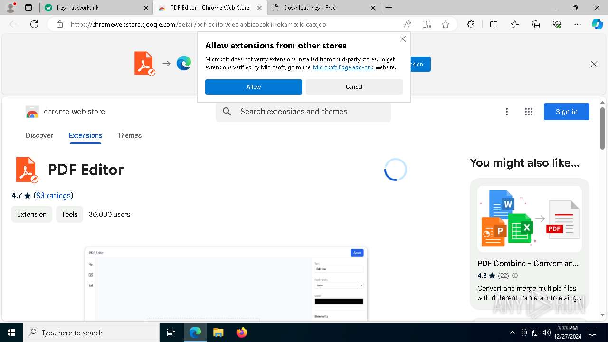Open Browser essentials heart icon
This screenshot has width=608, height=342.
(557, 24)
